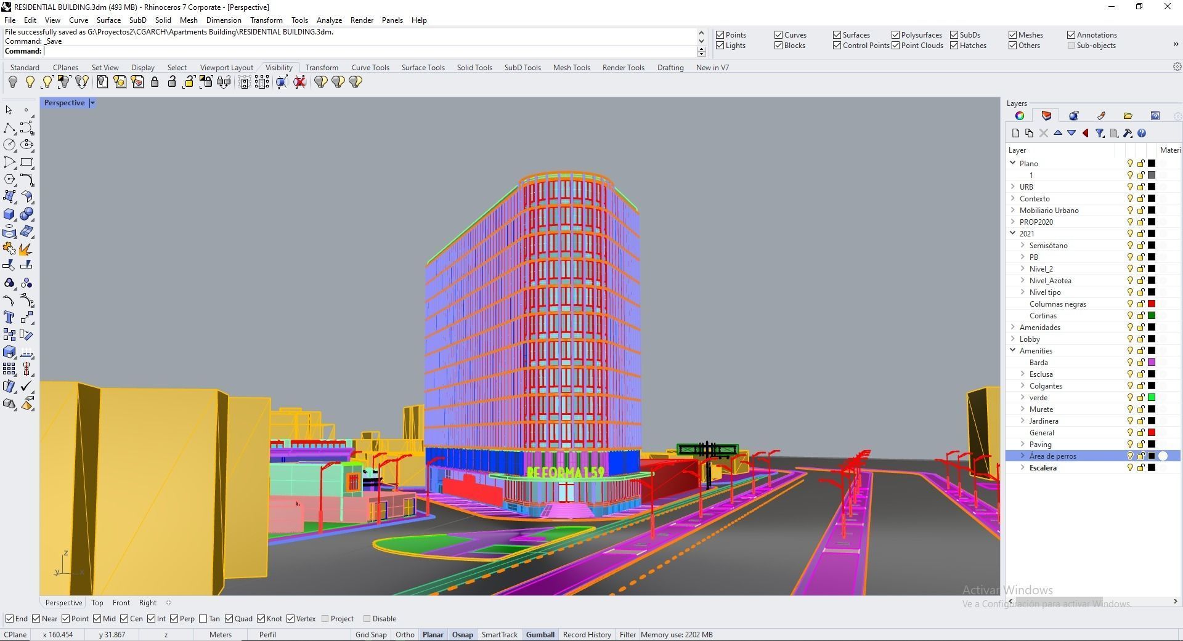Click into the Command input field
Image resolution: width=1183 pixels, height=641 pixels.
coord(370,51)
